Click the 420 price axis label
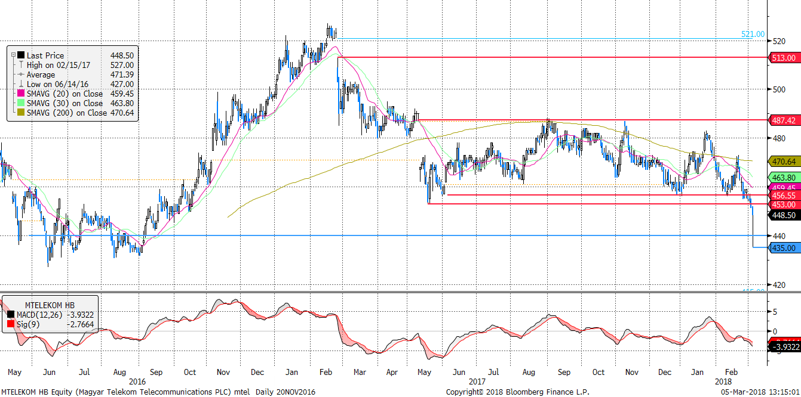 pyautogui.click(x=779, y=284)
